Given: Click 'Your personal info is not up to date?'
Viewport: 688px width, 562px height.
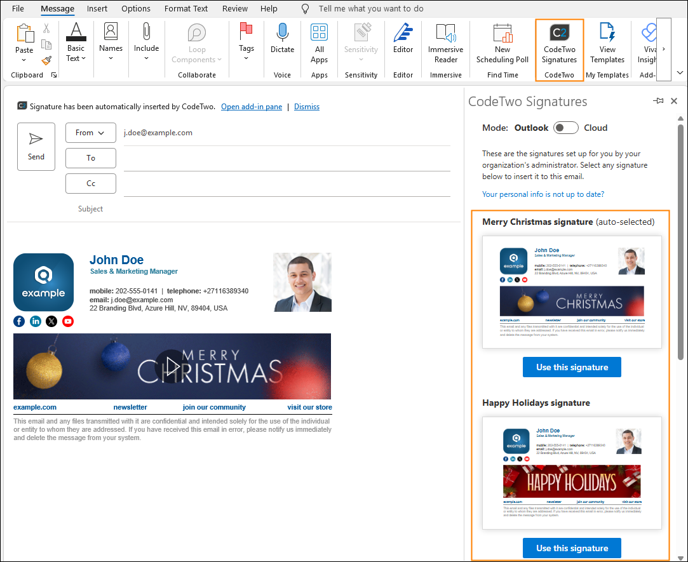Looking at the screenshot, I should (543, 194).
